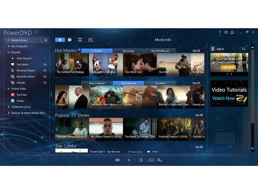Image resolution: width=258 pixels, height=194 pixels.
Task: Open Batman v Superman thumbnail
Action: (x=174, y=97)
